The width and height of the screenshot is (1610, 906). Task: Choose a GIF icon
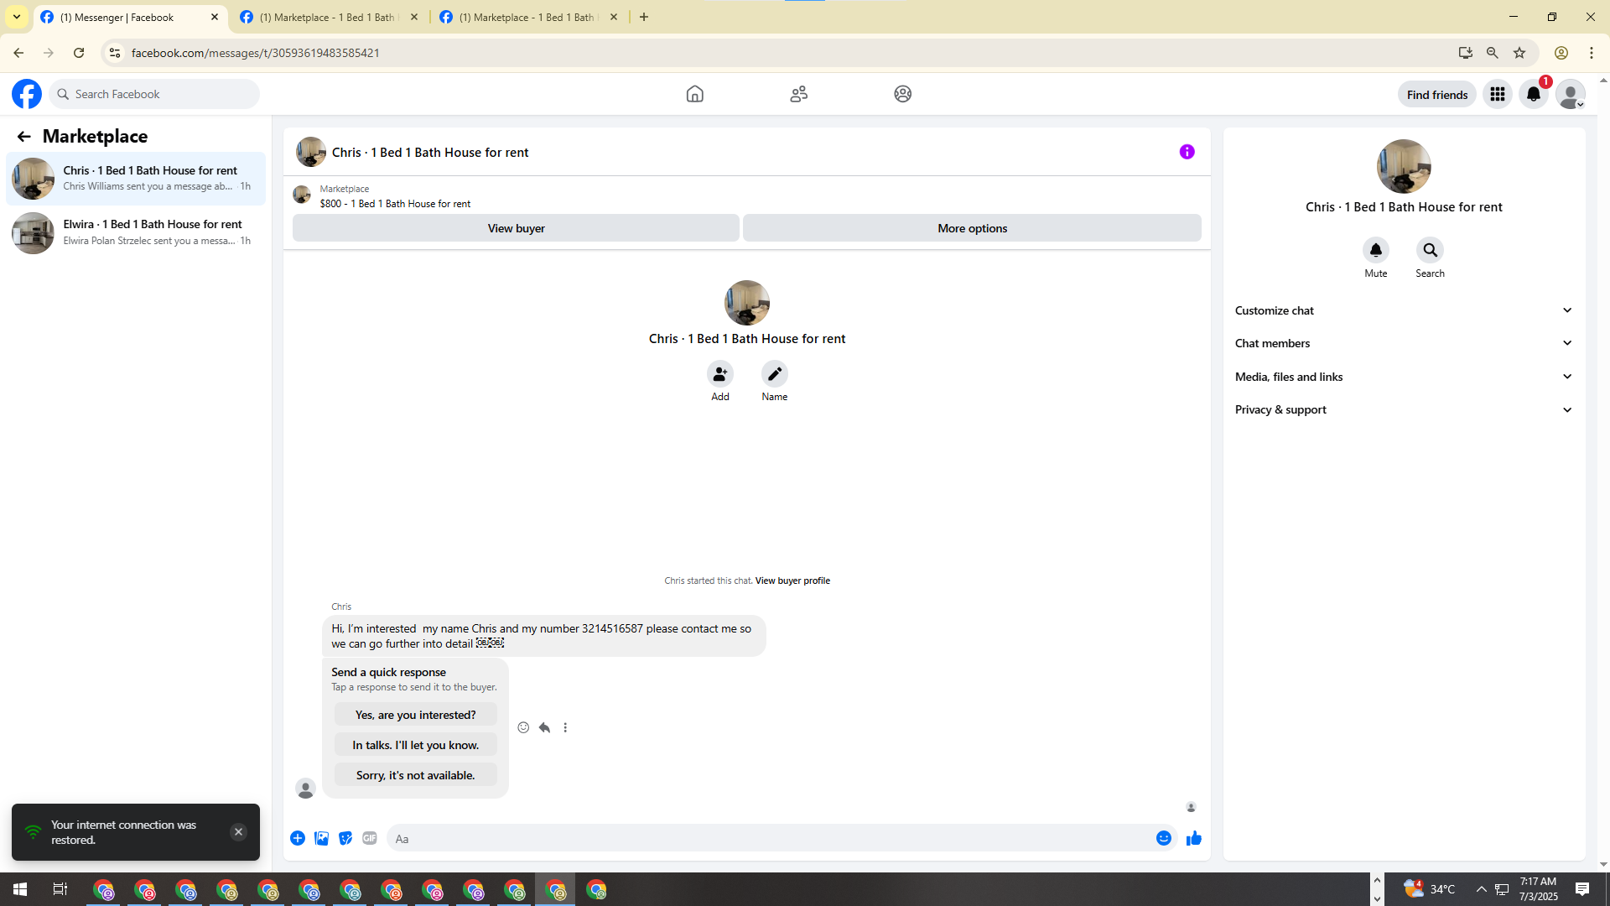click(x=370, y=838)
